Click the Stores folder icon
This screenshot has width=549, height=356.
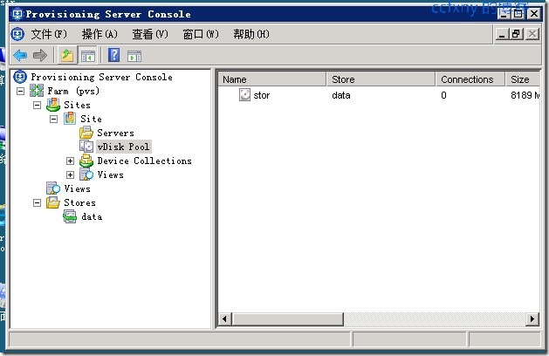[53, 202]
